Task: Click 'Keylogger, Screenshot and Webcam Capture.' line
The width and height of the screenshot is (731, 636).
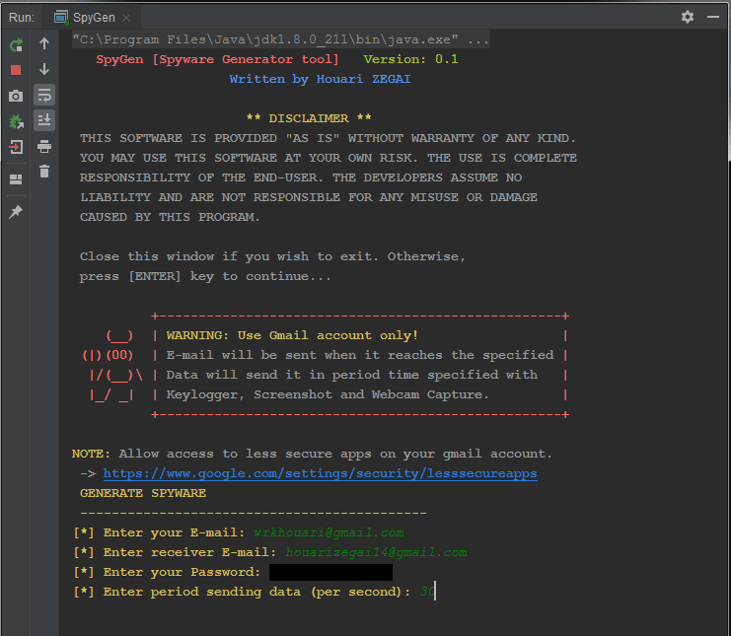Action: [328, 394]
